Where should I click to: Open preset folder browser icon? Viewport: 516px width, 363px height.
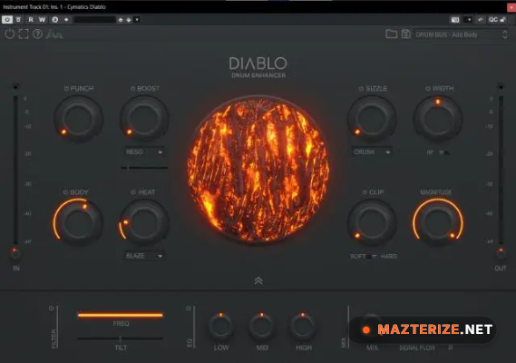coord(391,34)
